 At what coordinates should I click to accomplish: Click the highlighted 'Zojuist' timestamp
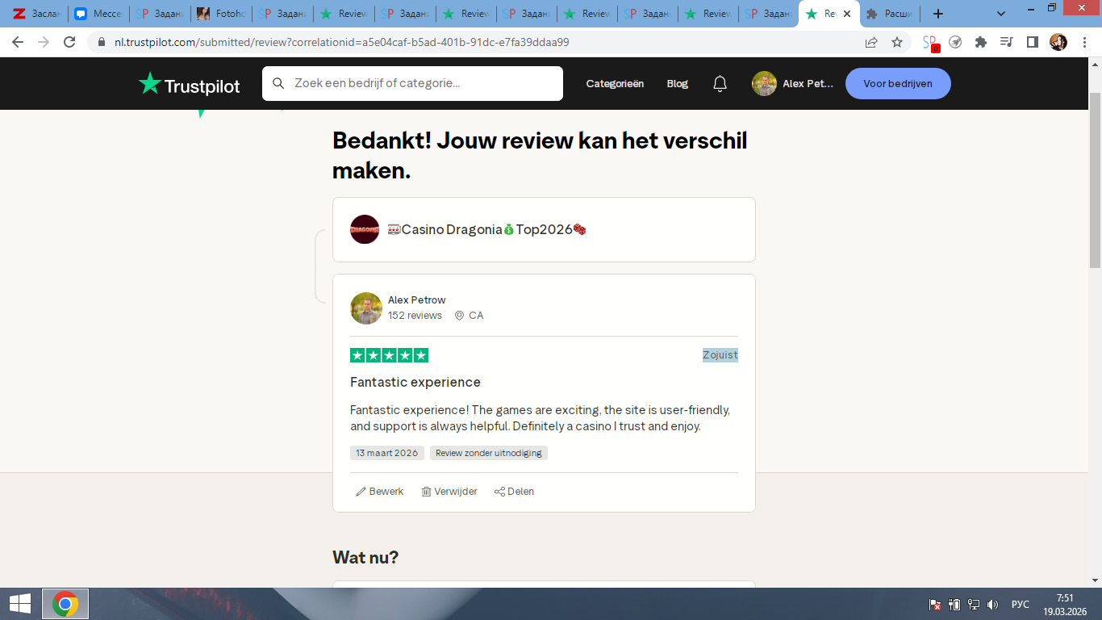(x=720, y=355)
